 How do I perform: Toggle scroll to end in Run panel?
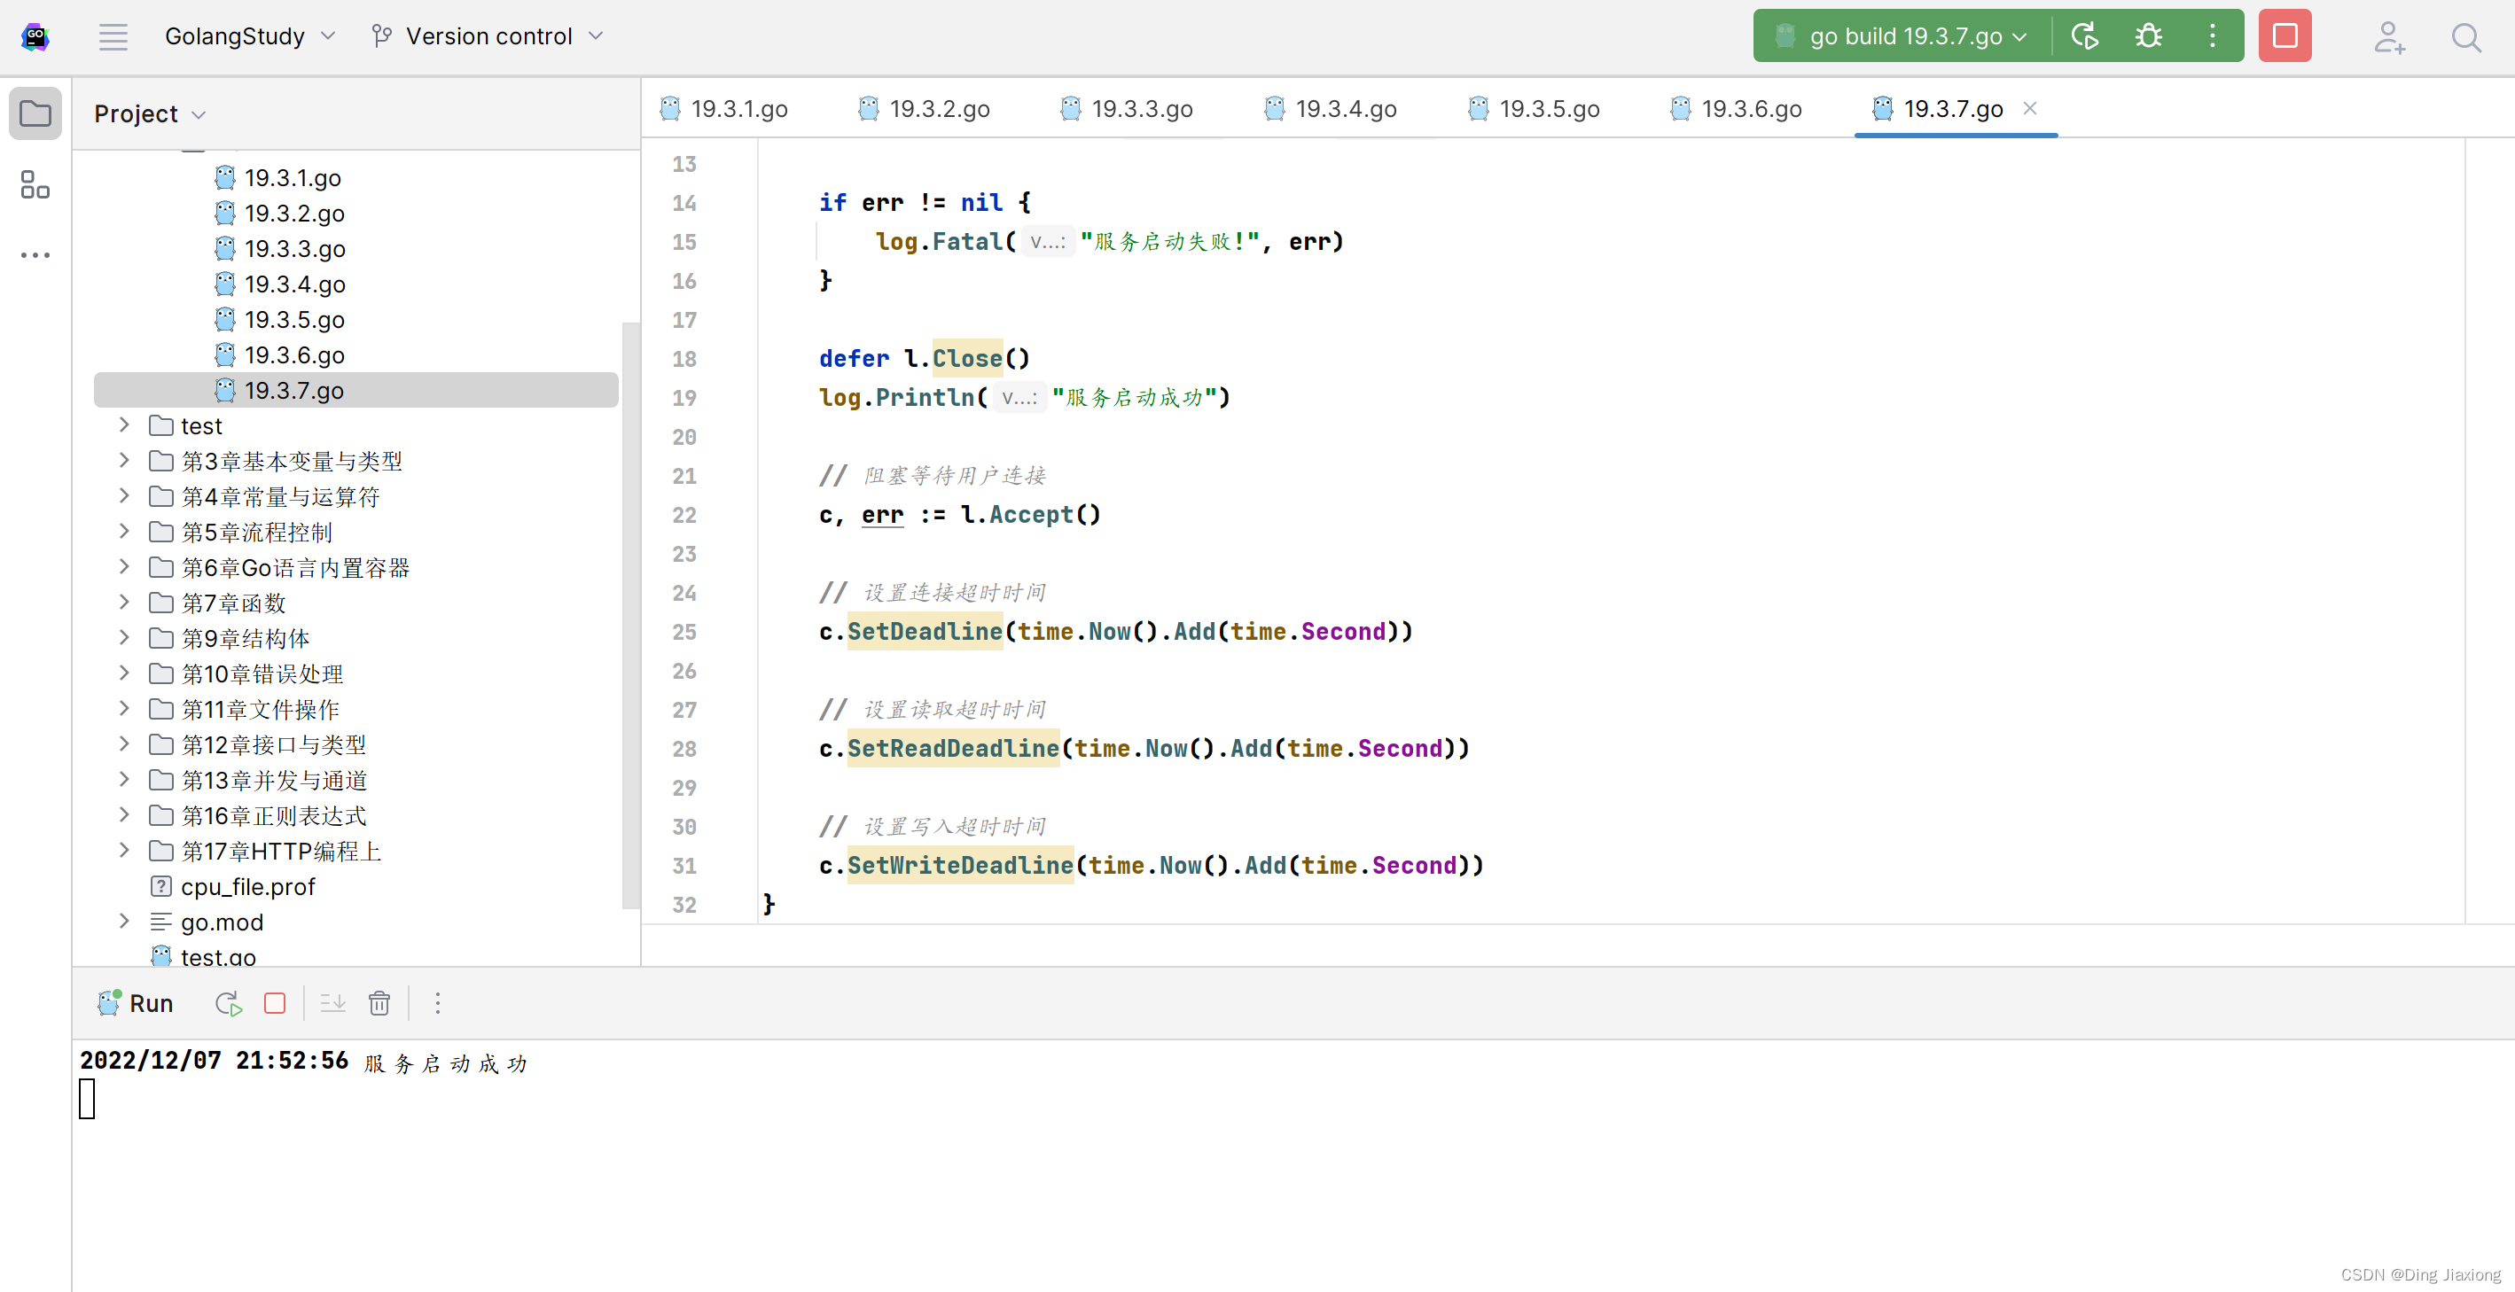332,1003
